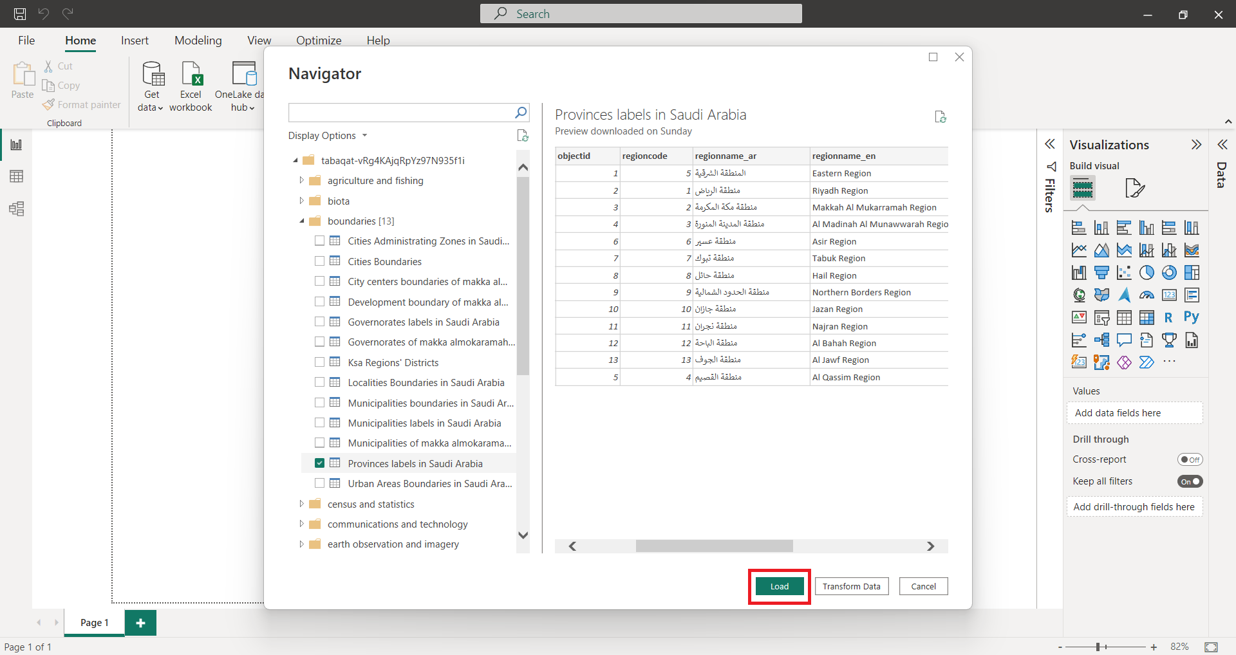Expand communications and technology folder
This screenshot has height=655, width=1236.
pyautogui.click(x=301, y=524)
